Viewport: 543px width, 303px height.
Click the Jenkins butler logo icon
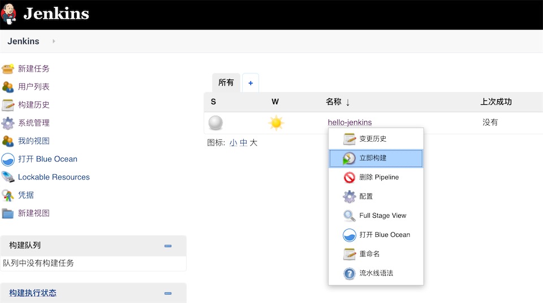pyautogui.click(x=8, y=14)
